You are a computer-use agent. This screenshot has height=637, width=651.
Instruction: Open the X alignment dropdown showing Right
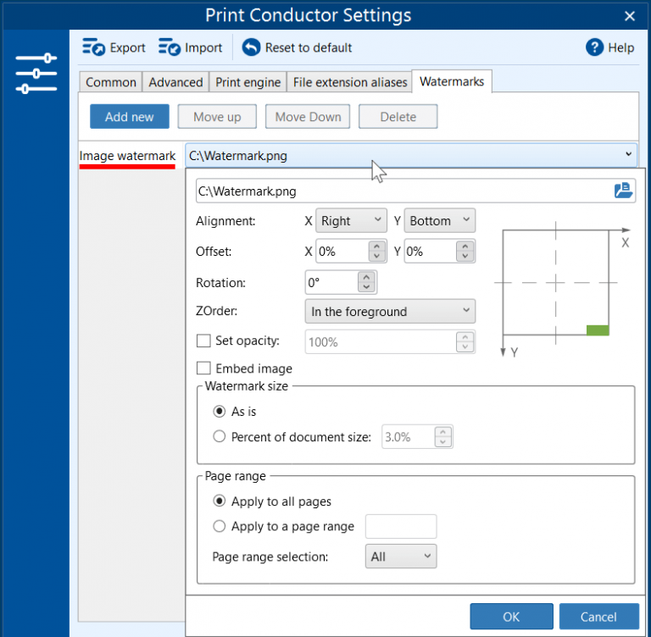[351, 221]
